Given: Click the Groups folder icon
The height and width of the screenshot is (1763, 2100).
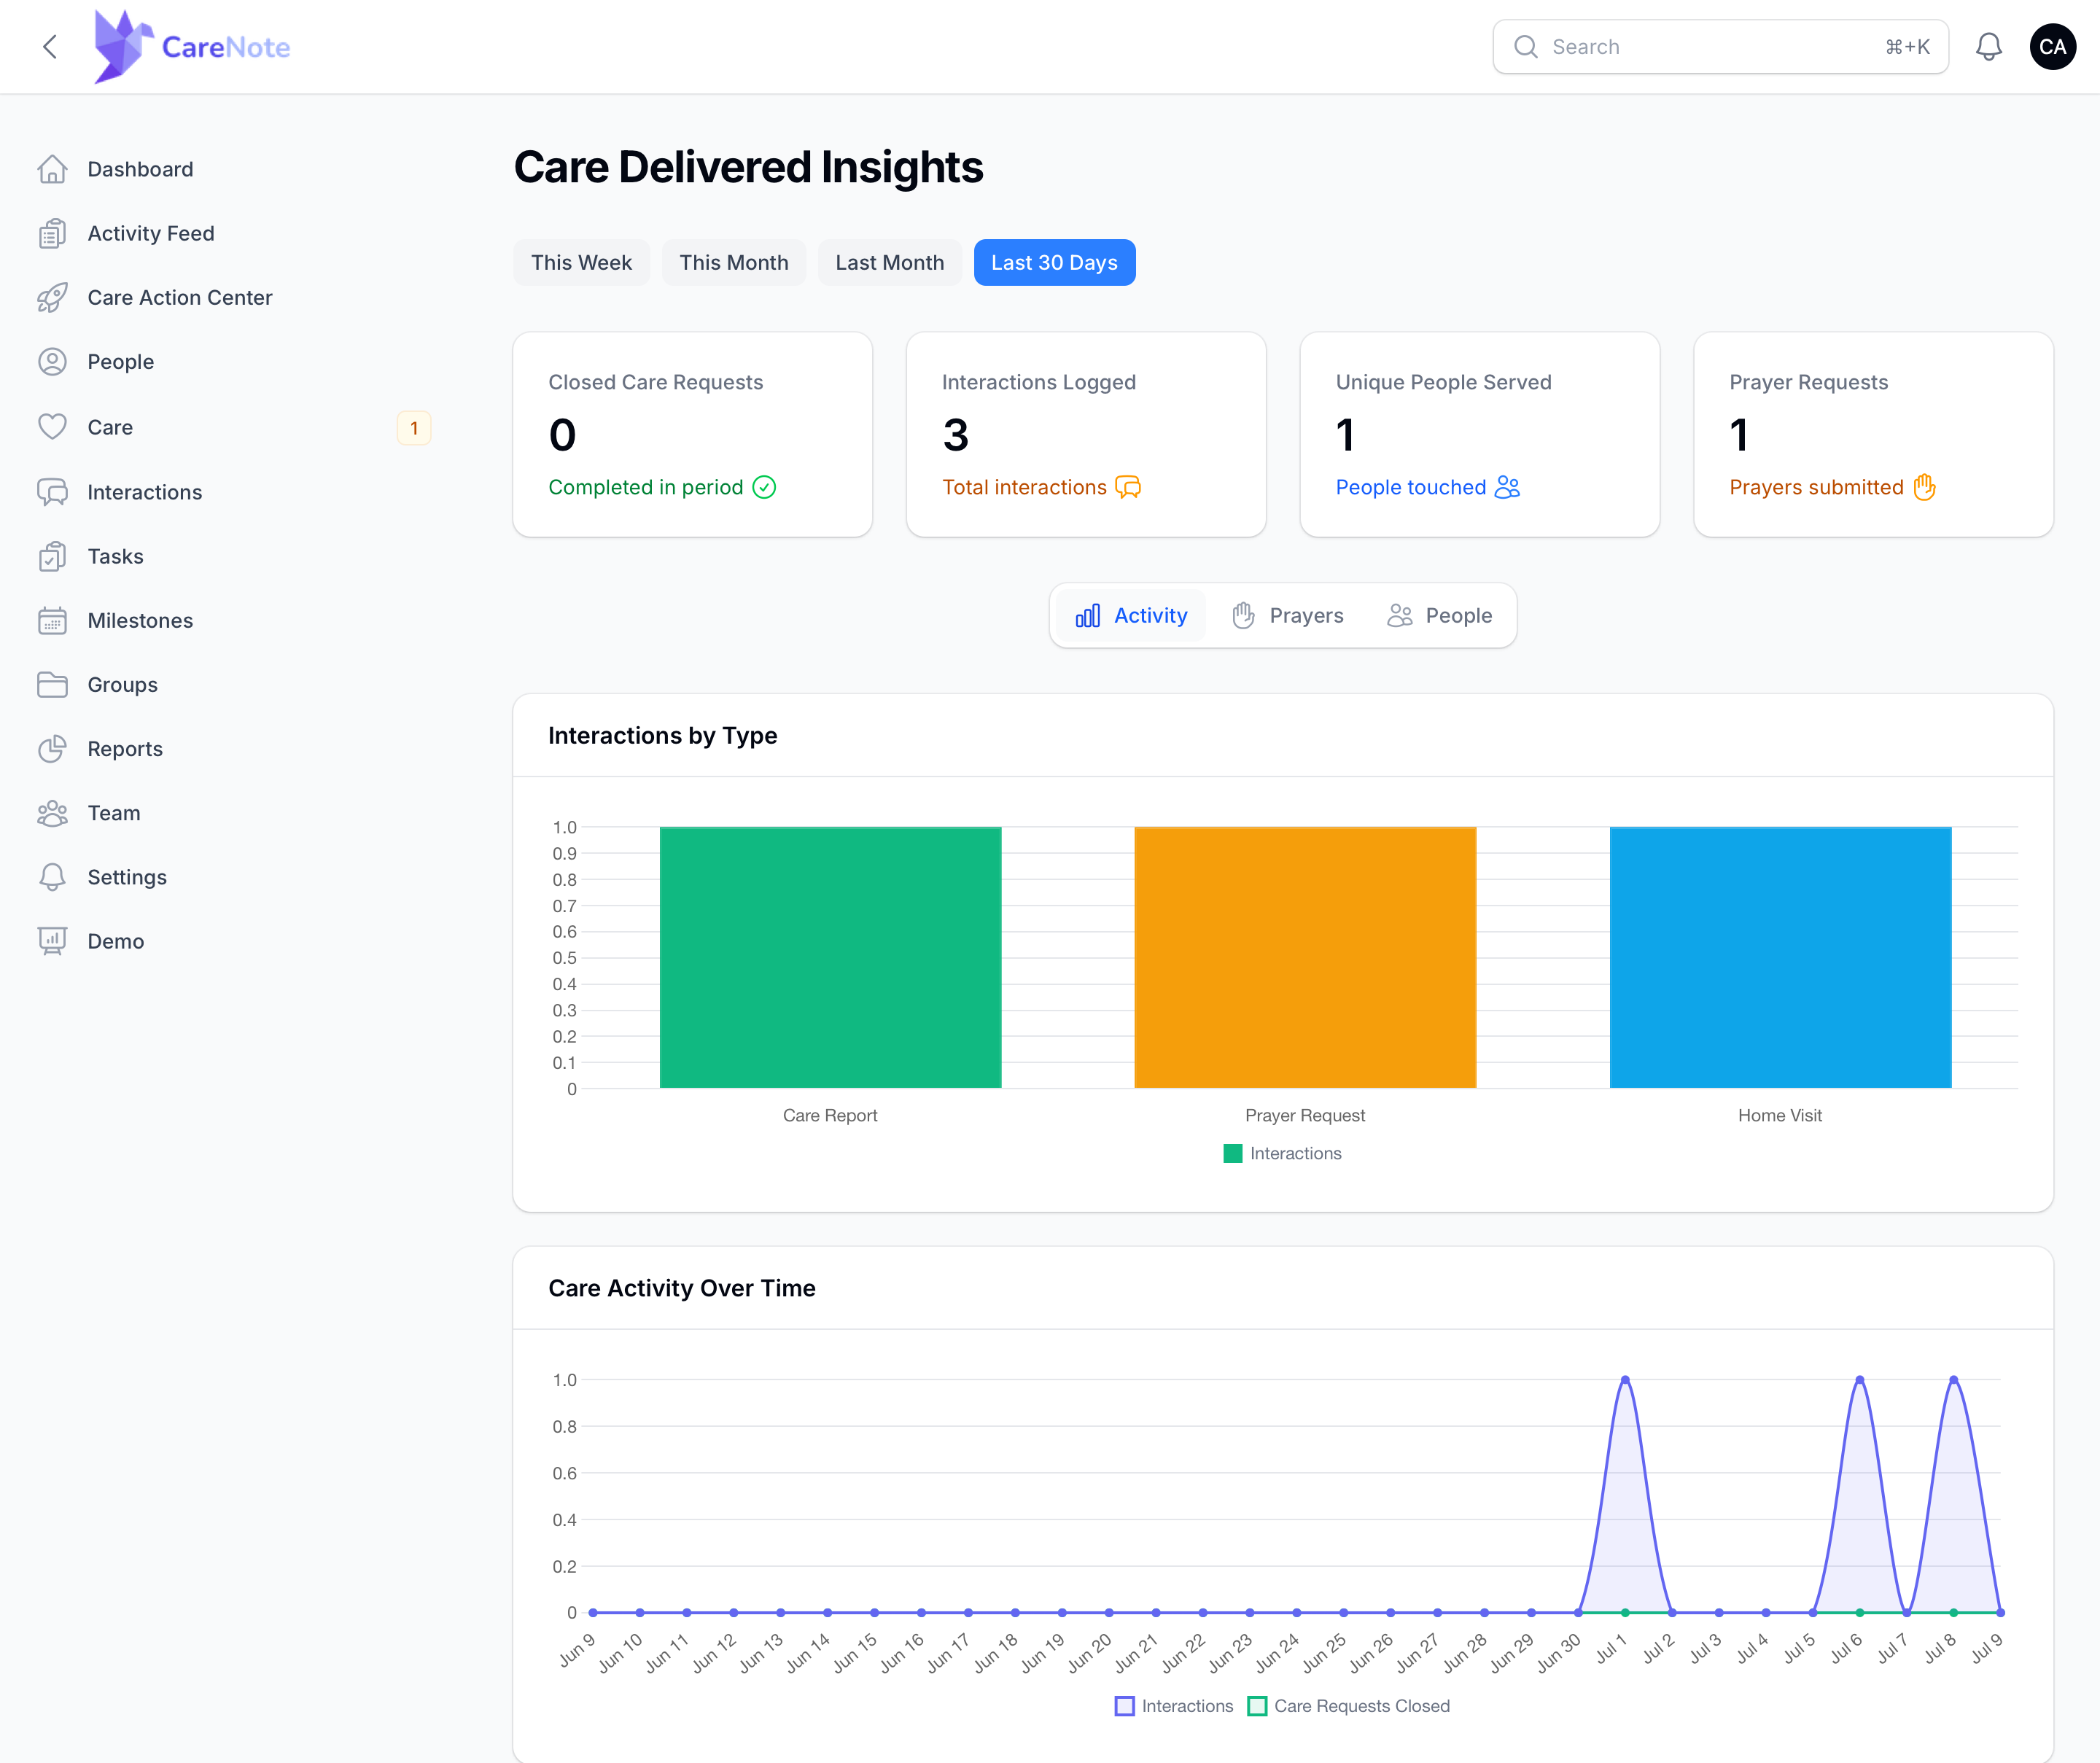Looking at the screenshot, I should coord(52,684).
